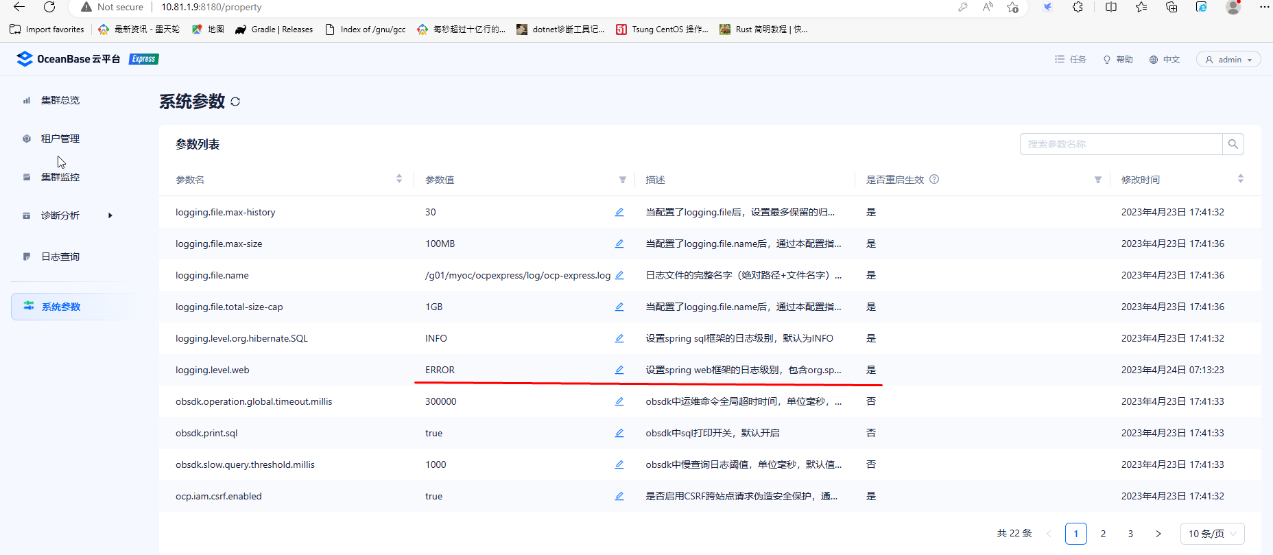Edit the logging.file.max-history value
1273x555 pixels.
click(619, 212)
